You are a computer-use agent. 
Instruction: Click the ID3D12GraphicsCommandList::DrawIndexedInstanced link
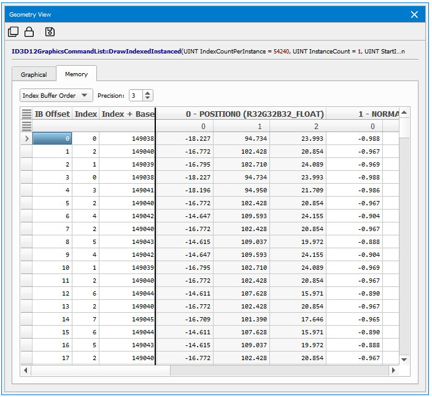(96, 52)
